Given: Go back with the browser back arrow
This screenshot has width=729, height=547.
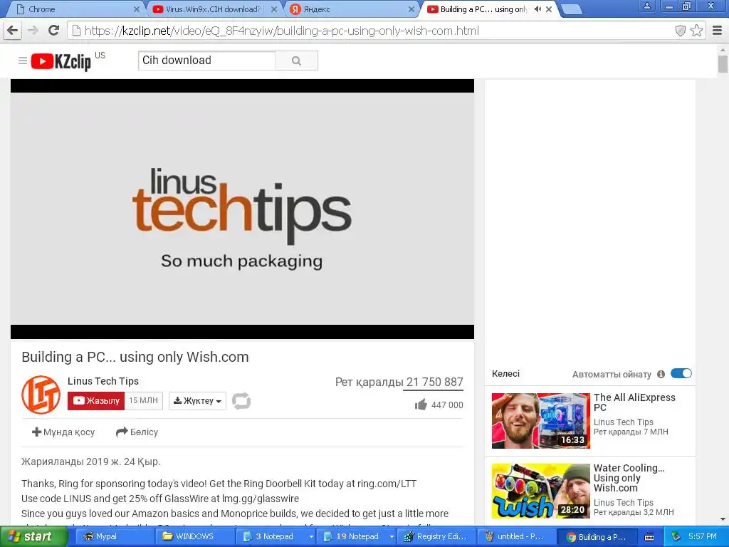Looking at the screenshot, I should pyautogui.click(x=13, y=31).
